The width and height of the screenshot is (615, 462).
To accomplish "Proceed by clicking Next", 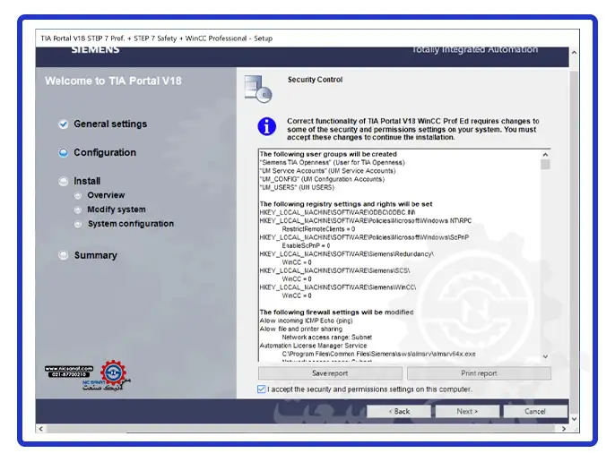I will (x=468, y=412).
